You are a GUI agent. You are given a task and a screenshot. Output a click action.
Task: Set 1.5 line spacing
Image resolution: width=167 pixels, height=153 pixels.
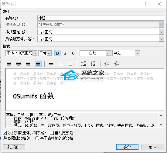[x=61, y=64]
